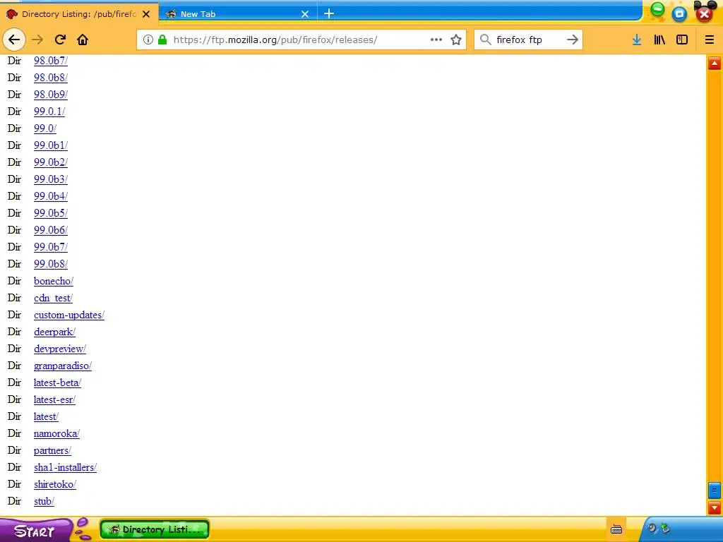Open the downloads panel
The width and height of the screenshot is (723, 542).
(x=637, y=40)
